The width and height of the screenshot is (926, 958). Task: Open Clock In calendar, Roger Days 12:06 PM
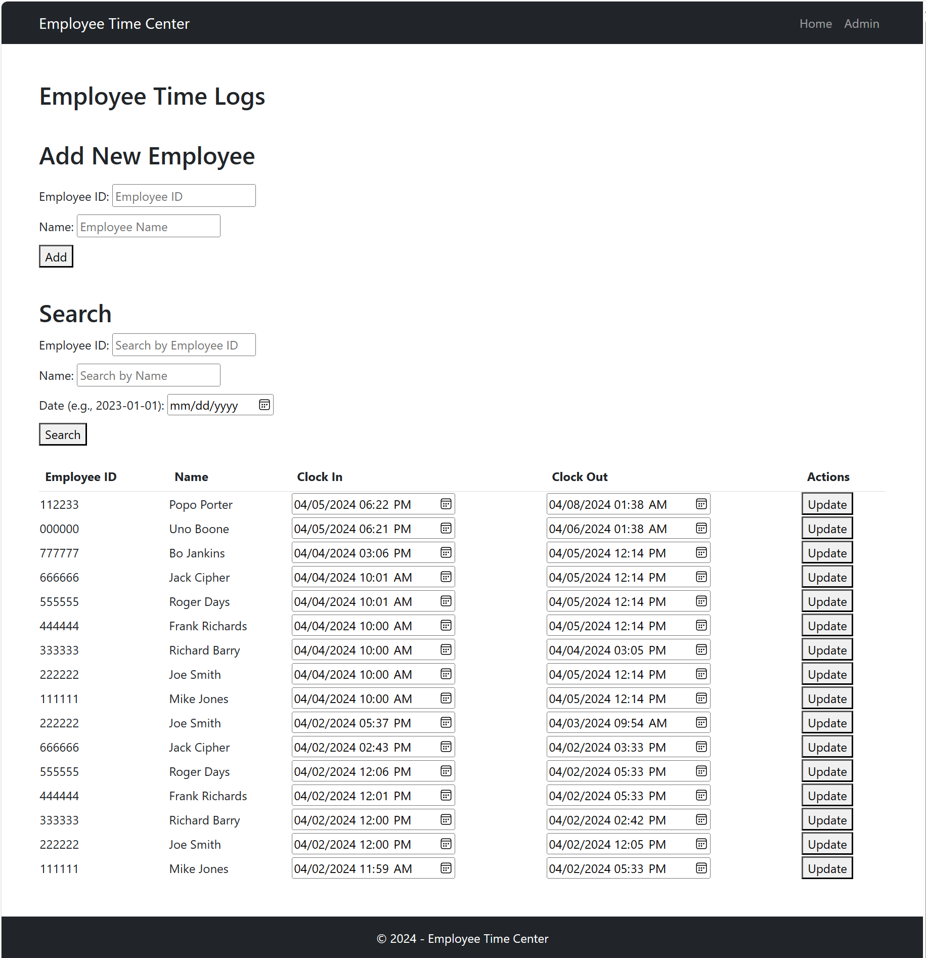coord(446,771)
